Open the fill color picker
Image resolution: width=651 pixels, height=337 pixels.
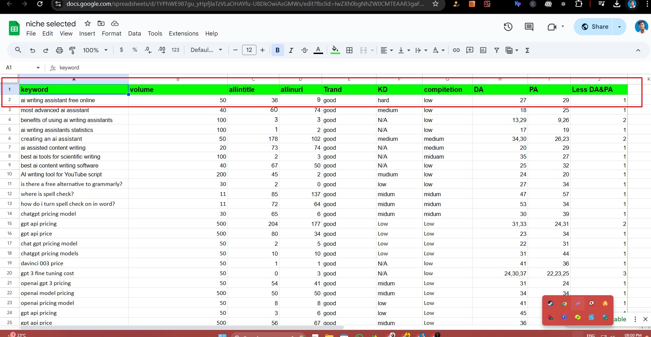[335, 50]
